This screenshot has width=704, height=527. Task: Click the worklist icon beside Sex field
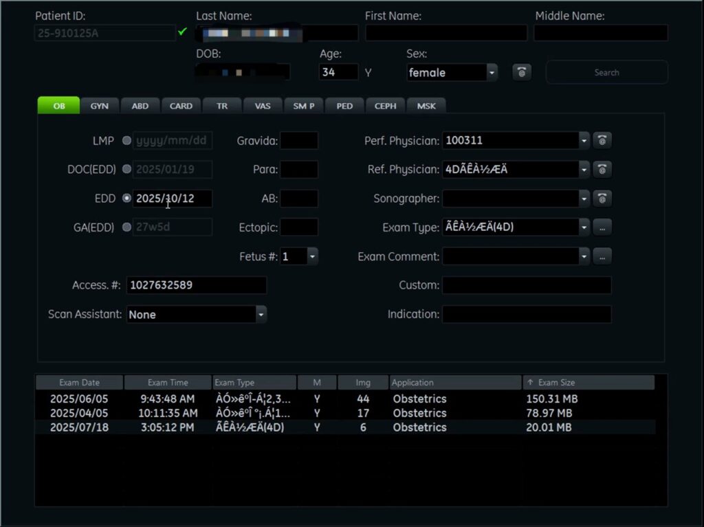tap(522, 72)
